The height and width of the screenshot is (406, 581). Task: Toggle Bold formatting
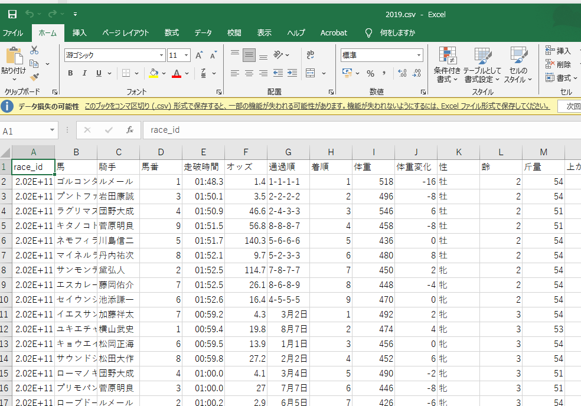pyautogui.click(x=70, y=73)
